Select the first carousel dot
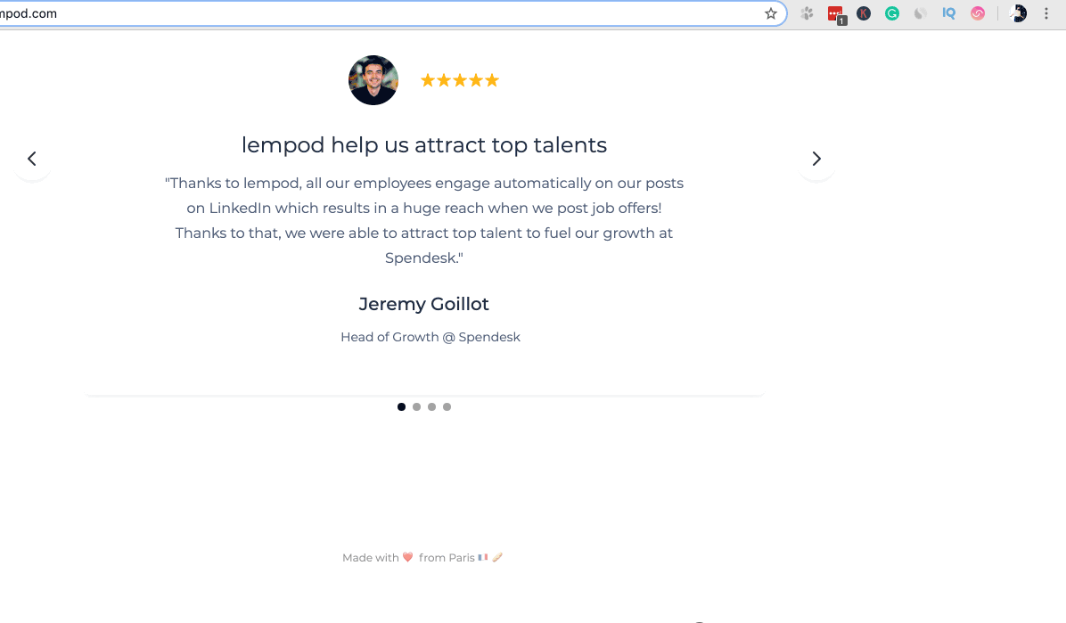Screen dimensions: 1066x623 [x=401, y=406]
